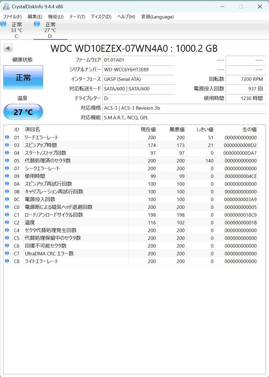
Task: Click the 使用時間 value 1230 時間
Action: pos(245,98)
